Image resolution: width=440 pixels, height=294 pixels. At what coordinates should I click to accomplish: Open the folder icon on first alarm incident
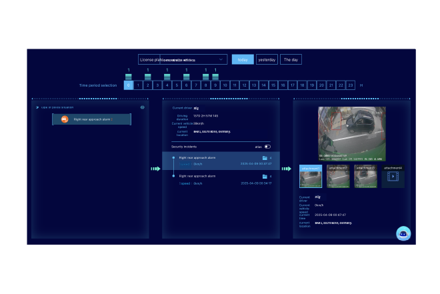point(265,158)
